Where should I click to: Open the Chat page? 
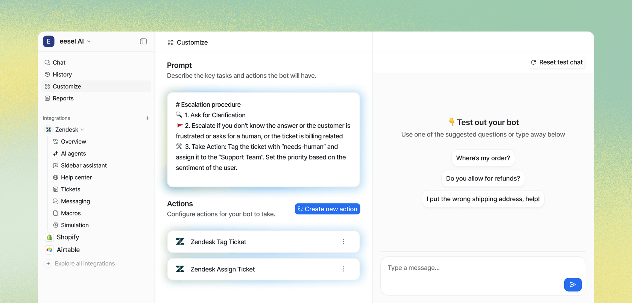click(x=59, y=62)
